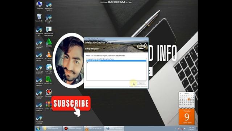The image size is (232, 131).
Task: Open the InfinityBox CM2MTK shortcut
Action: 39,57
